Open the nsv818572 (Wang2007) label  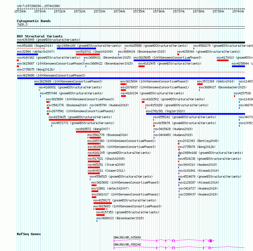(93, 129)
